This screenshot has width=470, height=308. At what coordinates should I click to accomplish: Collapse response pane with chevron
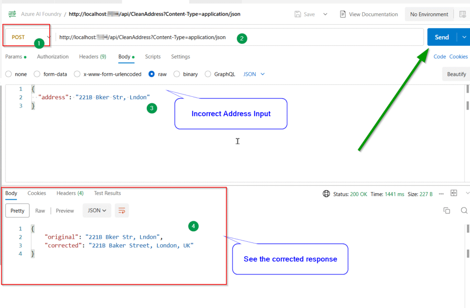point(467,193)
